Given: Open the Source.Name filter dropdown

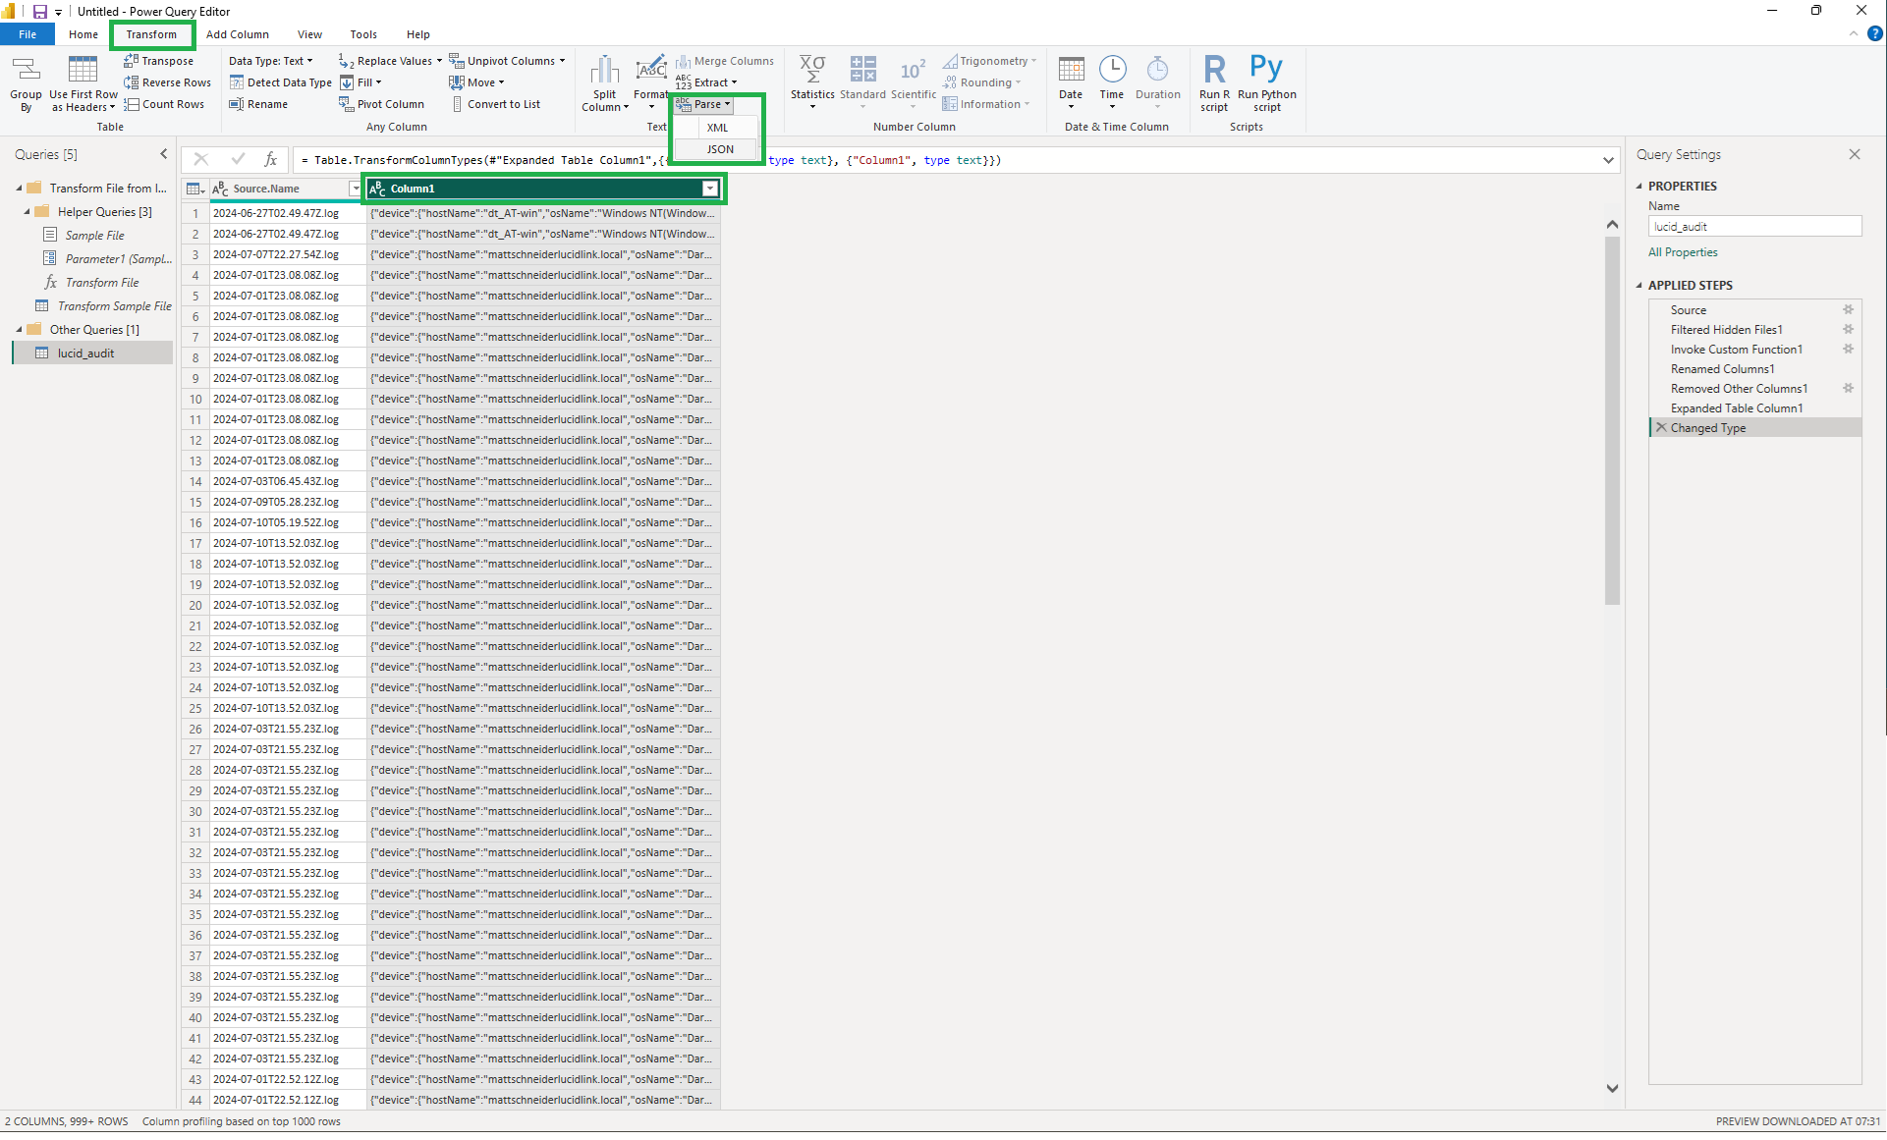Looking at the screenshot, I should 355,189.
